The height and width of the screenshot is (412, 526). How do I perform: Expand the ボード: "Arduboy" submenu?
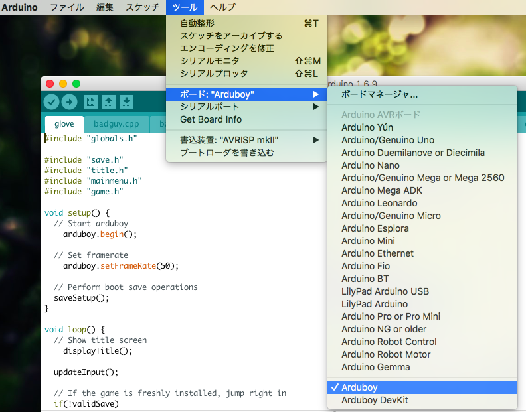[246, 94]
